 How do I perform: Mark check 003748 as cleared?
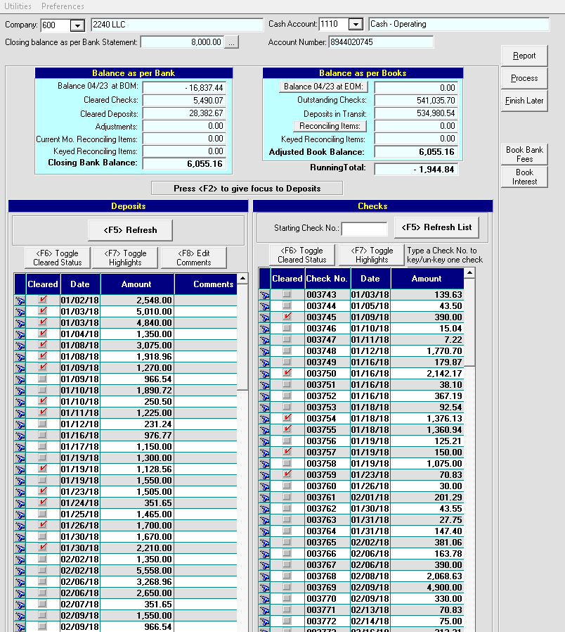click(287, 350)
